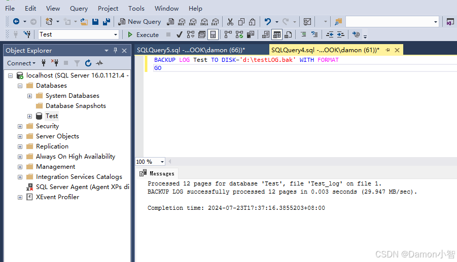This screenshot has width=457, height=262.
Task: Click the MDX query icon
Action: click(182, 22)
